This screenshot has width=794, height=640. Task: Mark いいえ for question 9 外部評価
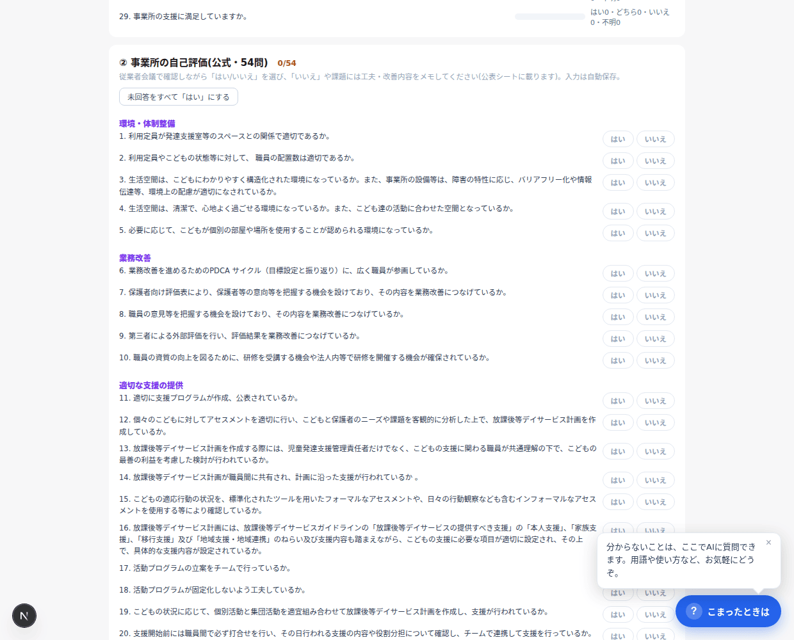pos(655,339)
